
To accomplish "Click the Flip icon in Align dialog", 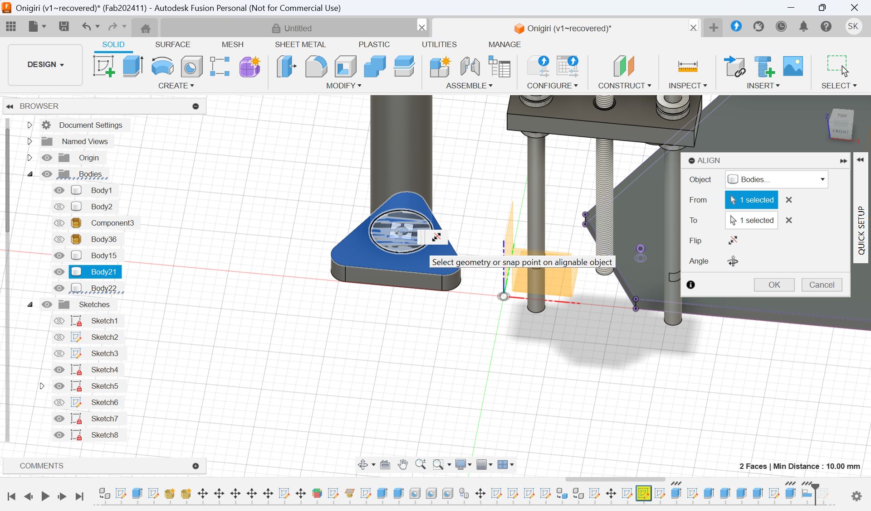I will point(733,241).
